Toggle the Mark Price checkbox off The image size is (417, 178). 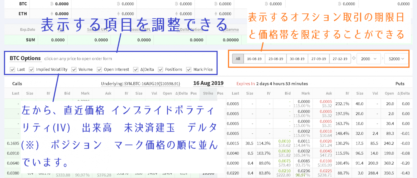point(189,70)
